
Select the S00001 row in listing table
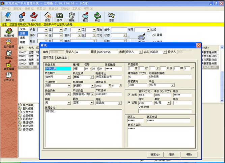[29, 56]
